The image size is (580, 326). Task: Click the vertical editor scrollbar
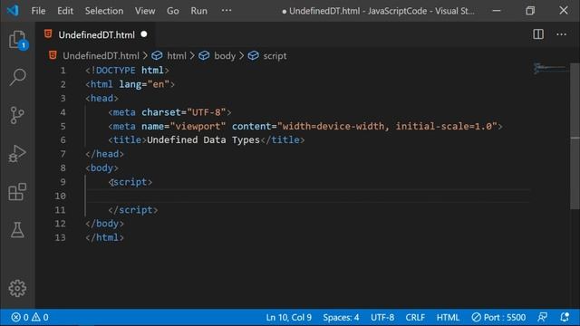tap(575, 136)
